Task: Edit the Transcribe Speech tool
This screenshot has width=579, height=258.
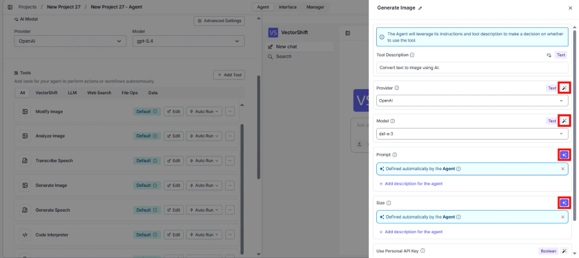Action: click(x=174, y=161)
